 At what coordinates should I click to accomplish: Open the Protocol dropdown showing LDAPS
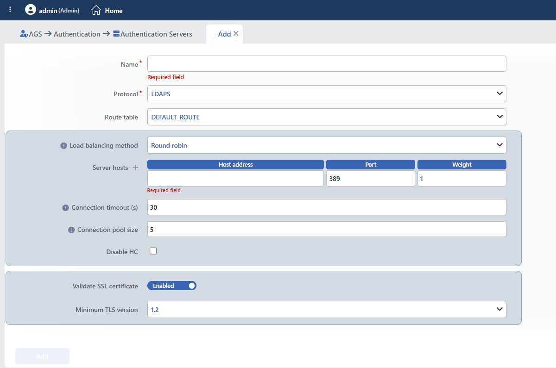(x=327, y=94)
